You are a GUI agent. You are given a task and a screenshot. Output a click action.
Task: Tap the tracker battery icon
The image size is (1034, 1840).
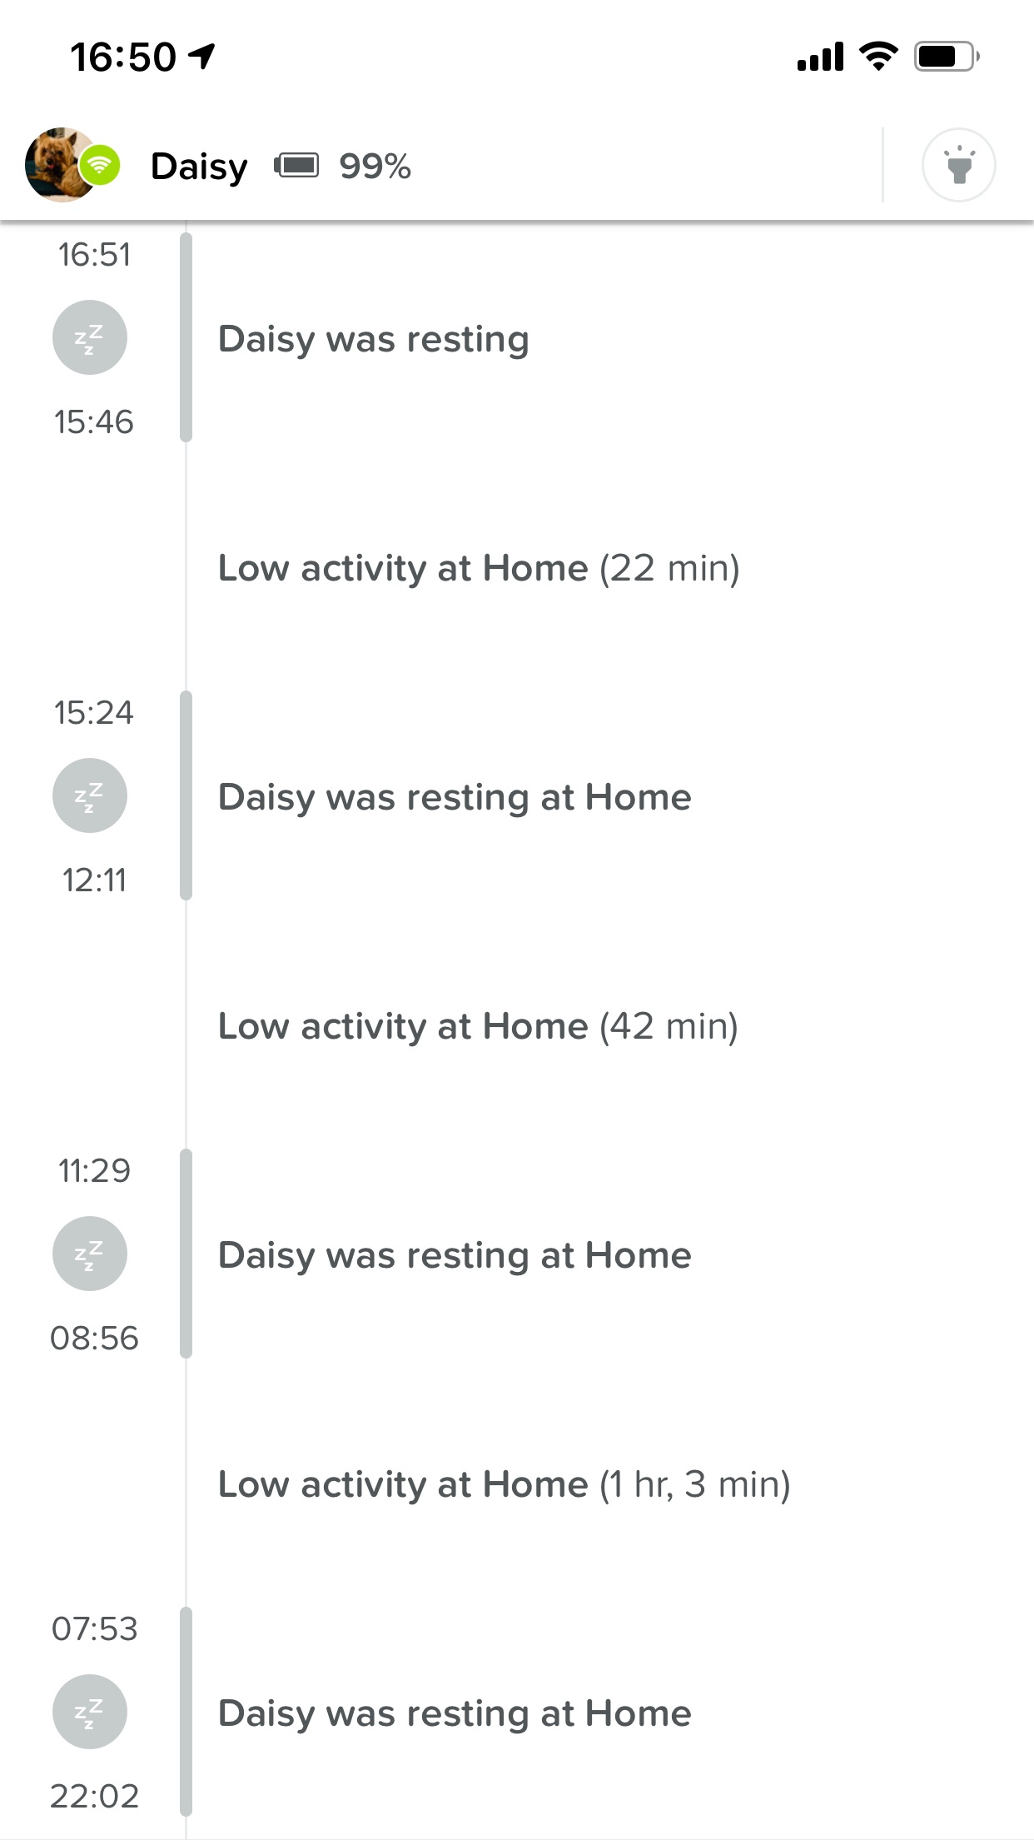[x=296, y=165]
